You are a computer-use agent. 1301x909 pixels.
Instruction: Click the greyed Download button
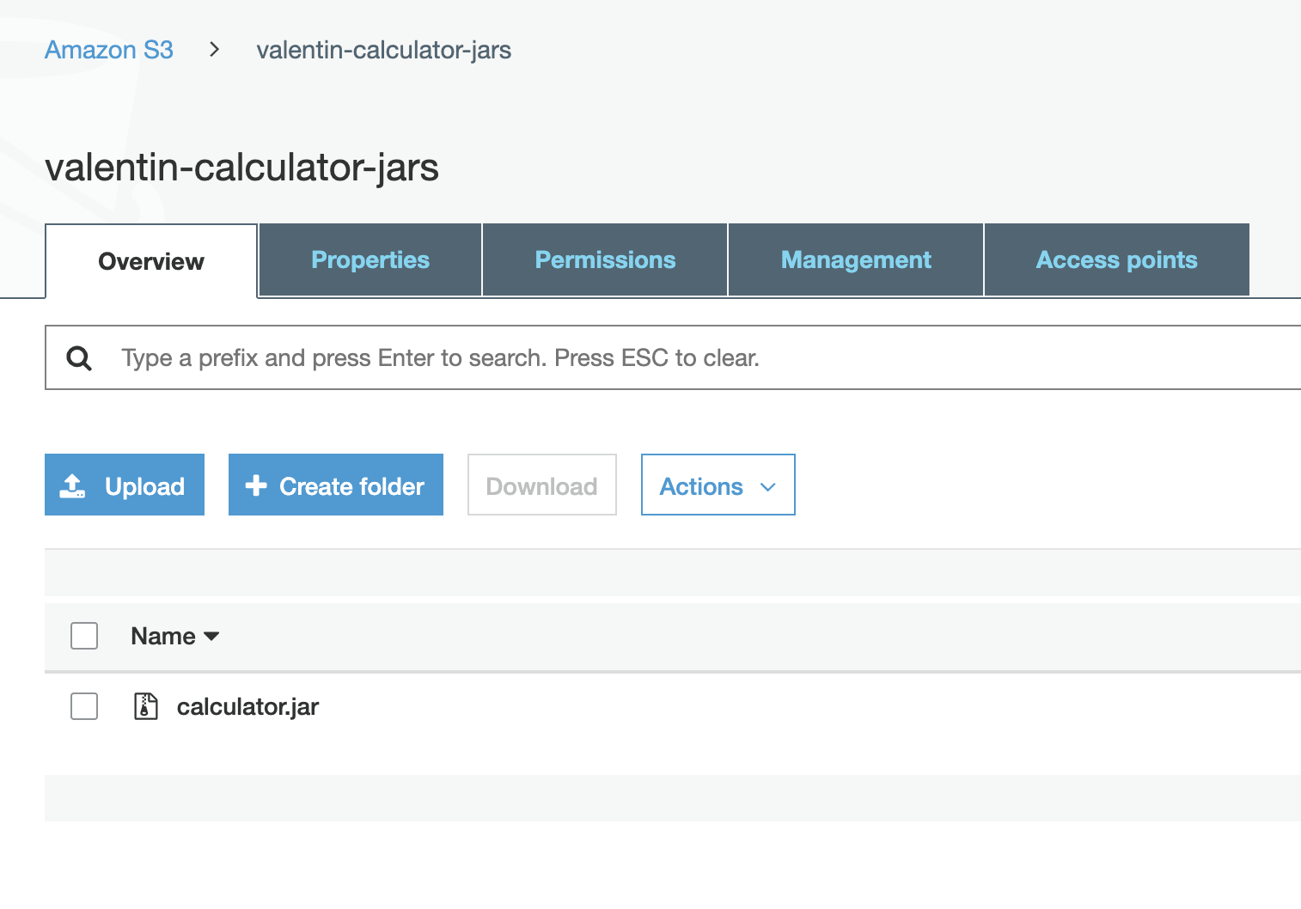pyautogui.click(x=542, y=485)
